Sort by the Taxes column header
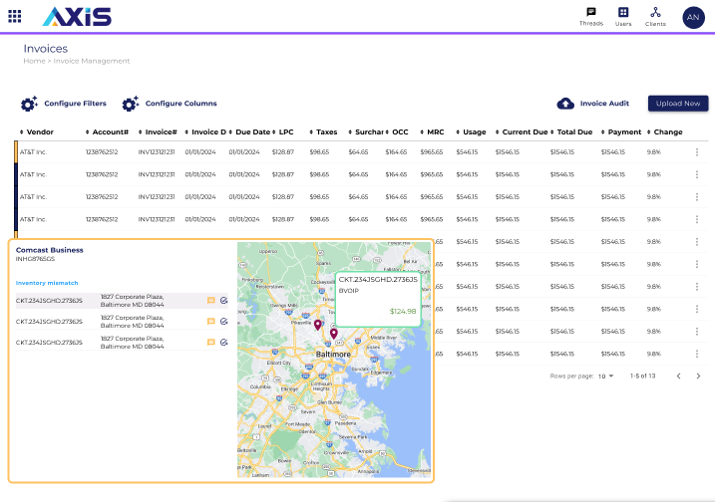 pos(323,132)
